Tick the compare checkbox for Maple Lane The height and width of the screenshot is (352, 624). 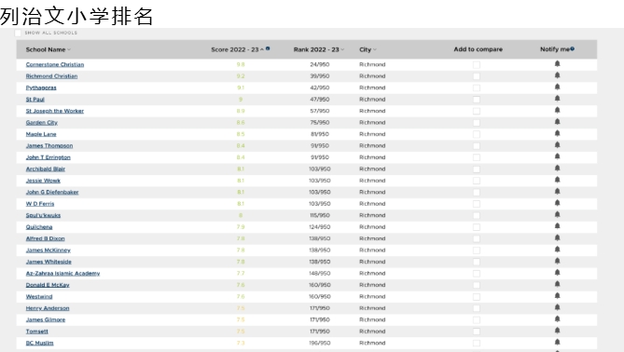[x=477, y=134]
